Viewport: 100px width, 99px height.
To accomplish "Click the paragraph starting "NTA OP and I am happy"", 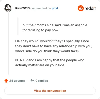I will pos(50,63).
